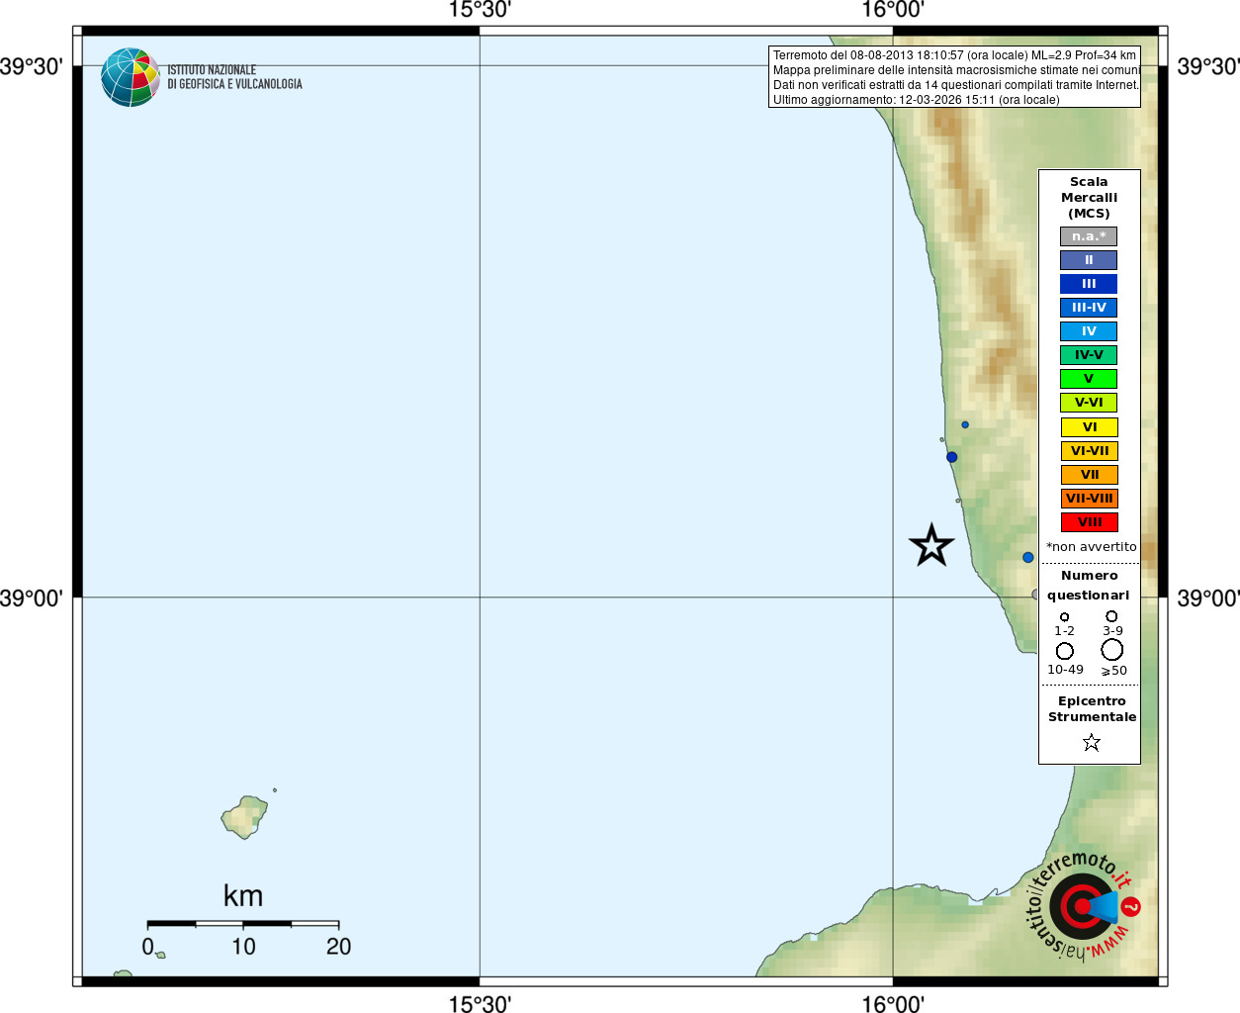Click the 3-9 questionnaires circle symbol
Viewport: 1240px width, 1013px height.
pyautogui.click(x=1111, y=615)
